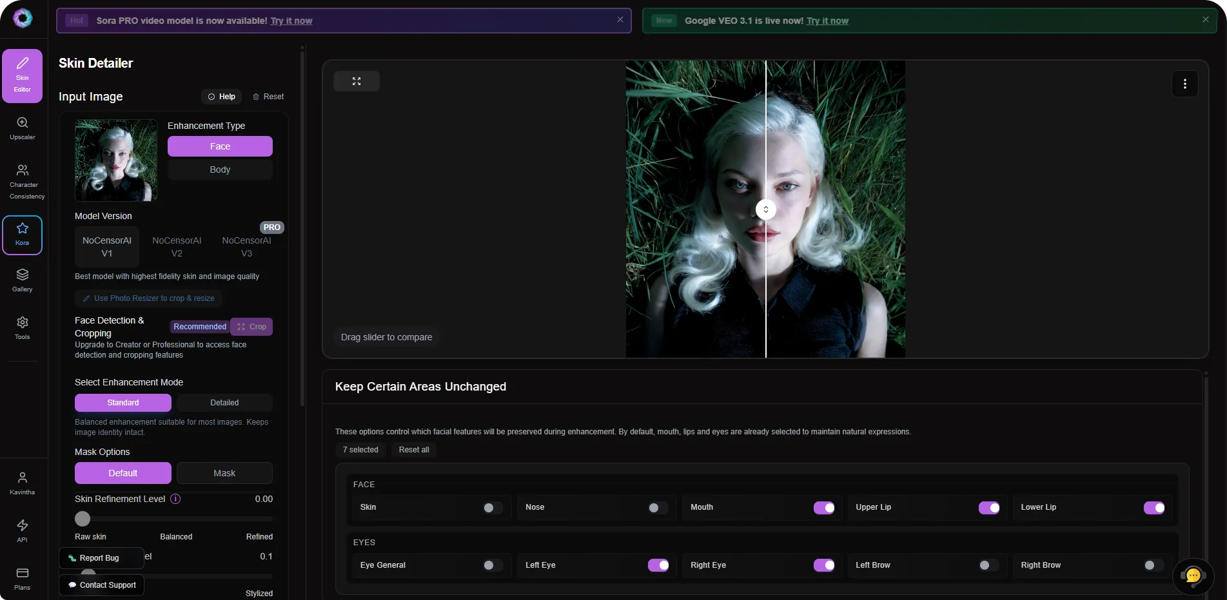1227x600 pixels.
Task: Disable the Mouth preservation toggle
Action: [823, 508]
